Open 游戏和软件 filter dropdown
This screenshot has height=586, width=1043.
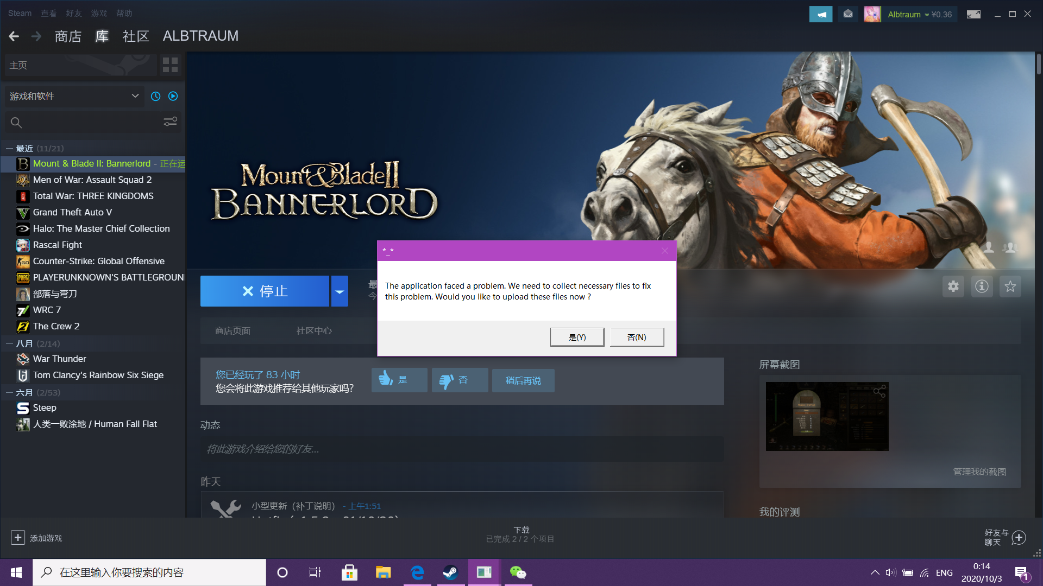[x=74, y=96]
